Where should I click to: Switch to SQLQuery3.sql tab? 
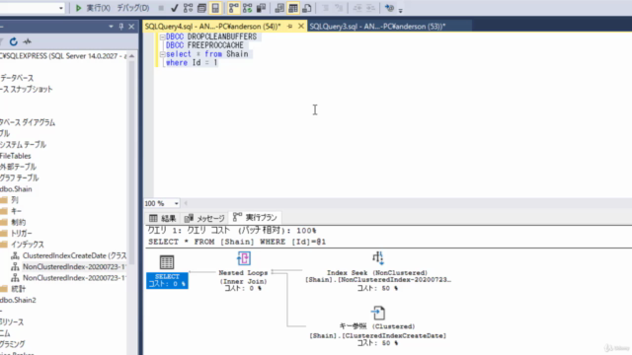(x=377, y=27)
